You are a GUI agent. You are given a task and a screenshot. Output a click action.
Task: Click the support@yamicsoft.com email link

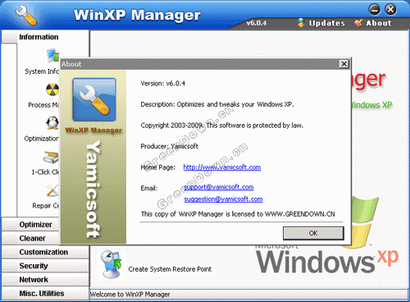tap(219, 187)
